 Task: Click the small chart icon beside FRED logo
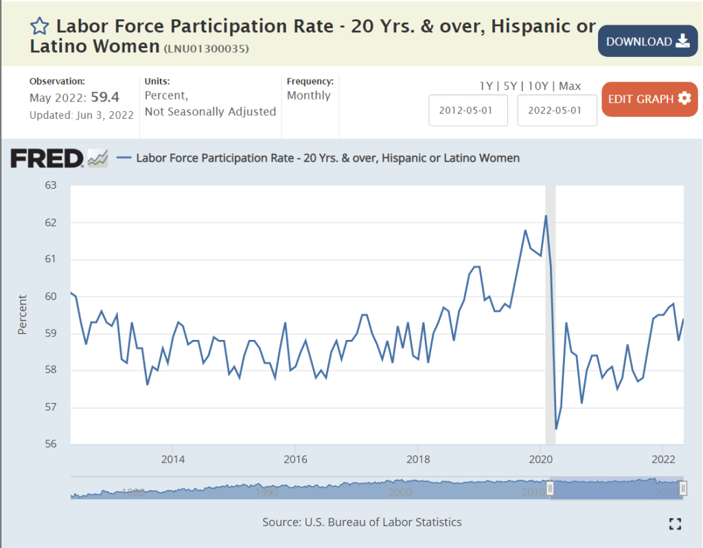97,159
